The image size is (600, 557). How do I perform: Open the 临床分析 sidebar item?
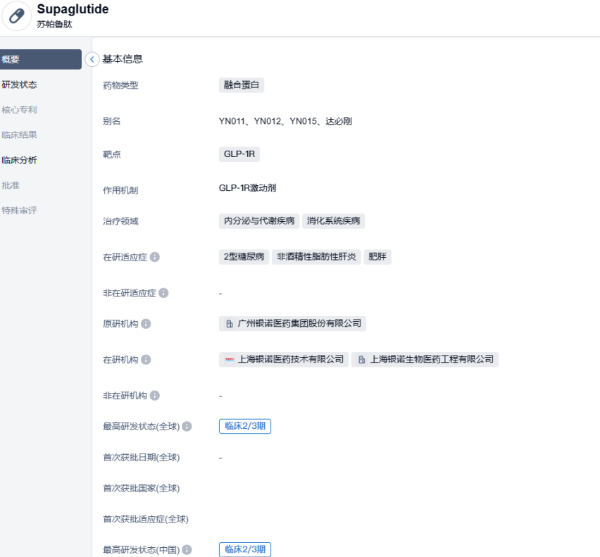click(x=20, y=160)
